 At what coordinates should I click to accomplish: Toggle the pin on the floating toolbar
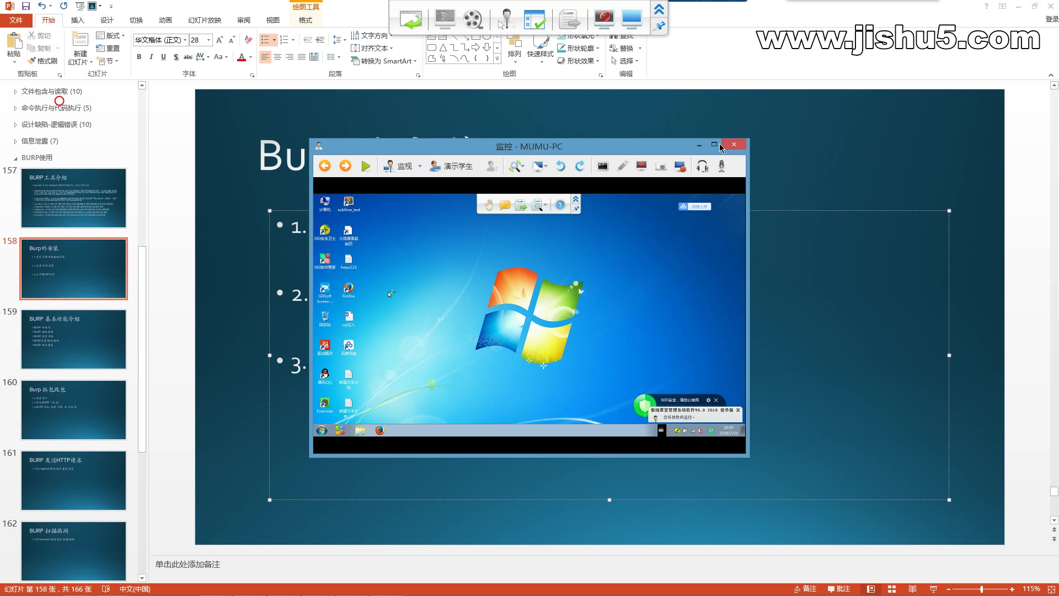(659, 26)
